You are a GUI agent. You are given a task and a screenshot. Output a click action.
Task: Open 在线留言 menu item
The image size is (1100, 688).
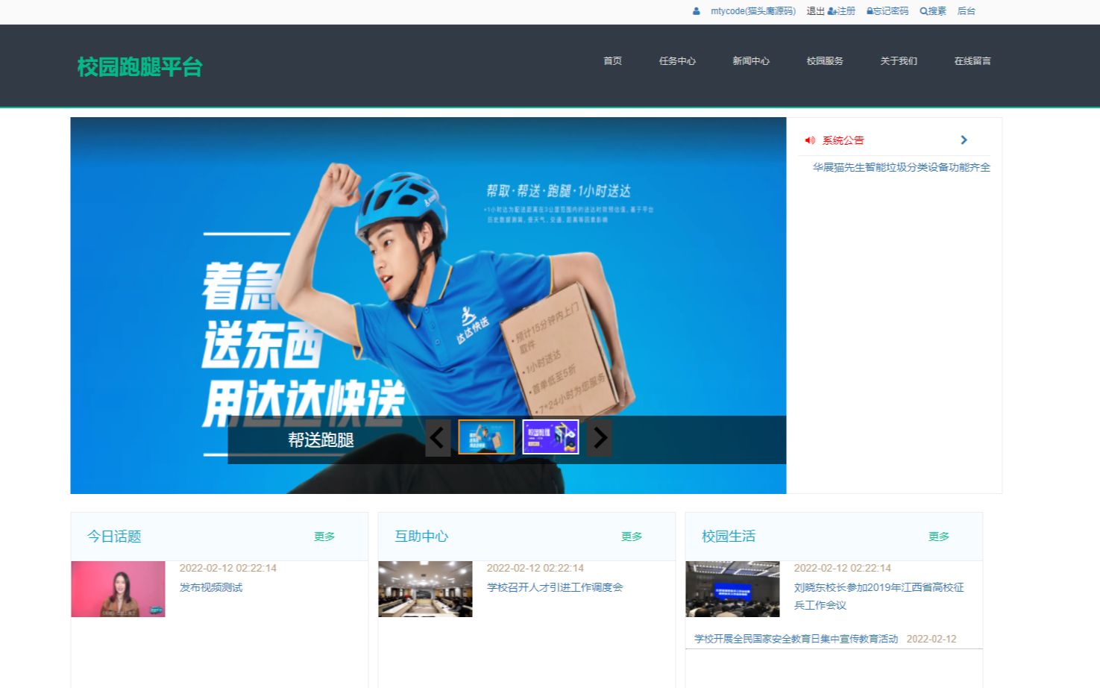[x=972, y=61]
